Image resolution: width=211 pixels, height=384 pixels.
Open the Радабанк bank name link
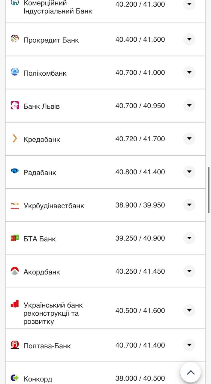[40, 172]
